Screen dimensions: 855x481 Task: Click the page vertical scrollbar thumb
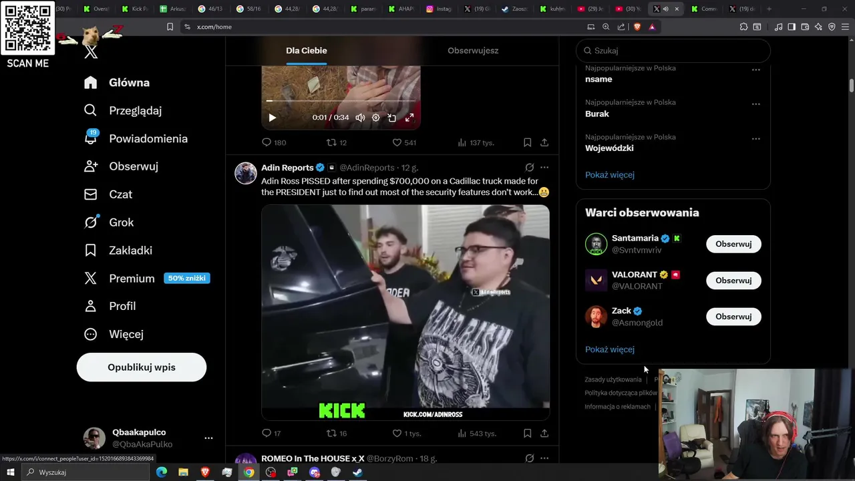click(x=852, y=86)
